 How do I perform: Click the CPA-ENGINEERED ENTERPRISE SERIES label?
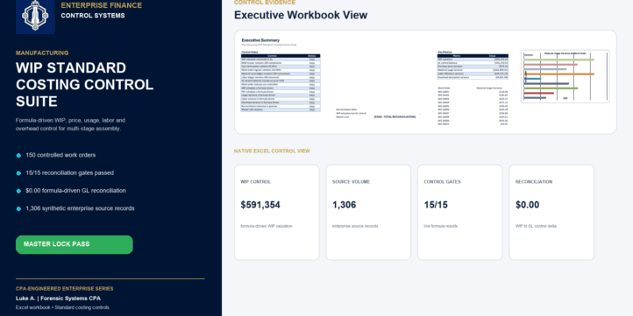tap(65, 289)
